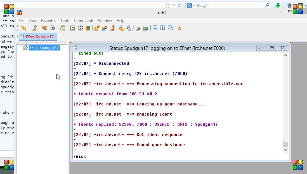The width and height of the screenshot is (307, 174).
Task: Click the /nick command input box
Action: click(180, 156)
